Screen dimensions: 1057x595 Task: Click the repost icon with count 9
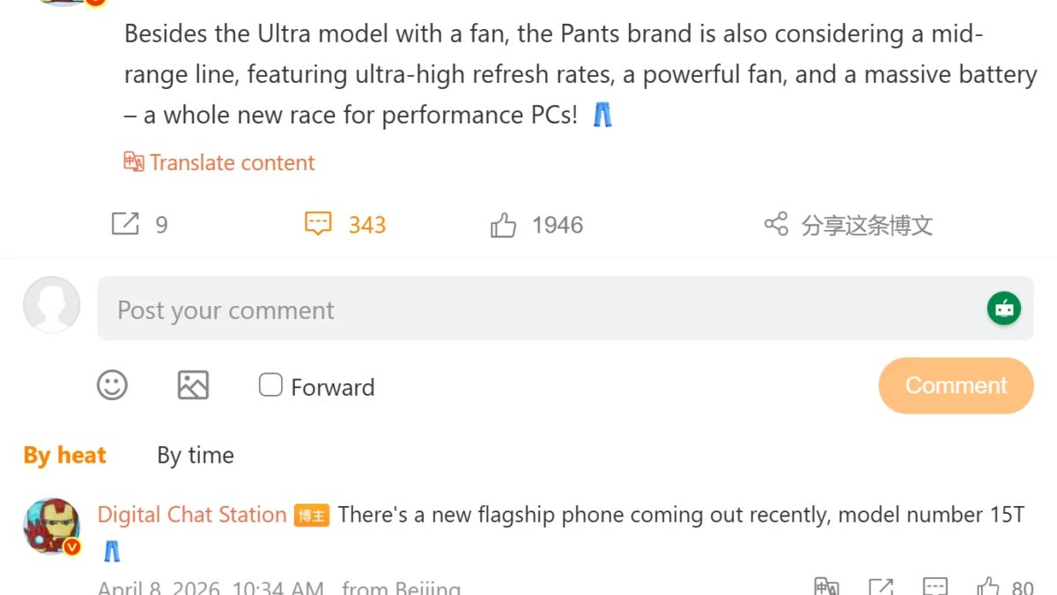[x=125, y=224]
